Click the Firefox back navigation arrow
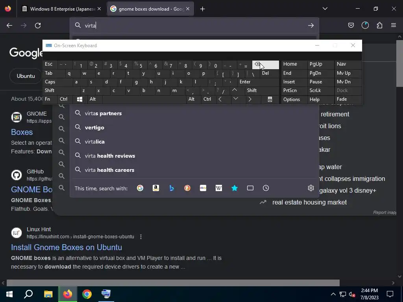403x302 pixels. pos(9,26)
